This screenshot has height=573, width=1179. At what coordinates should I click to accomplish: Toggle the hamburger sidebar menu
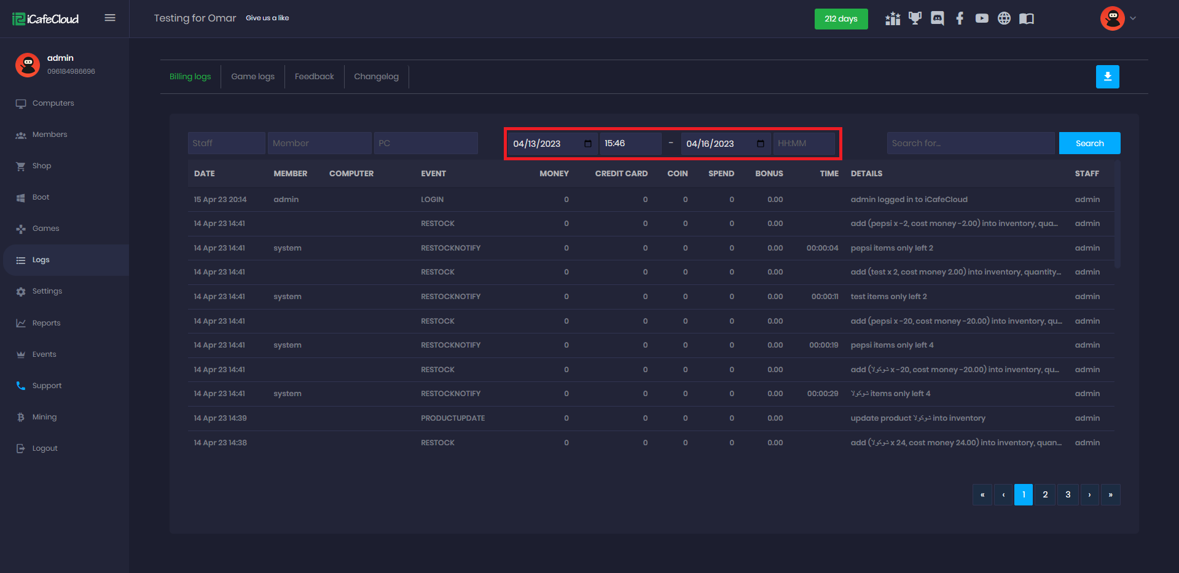point(110,18)
